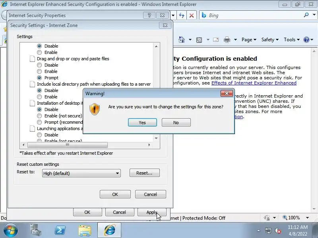Launch PowerShell from taskbar
Screen dimensions: 318x238
pos(60,230)
